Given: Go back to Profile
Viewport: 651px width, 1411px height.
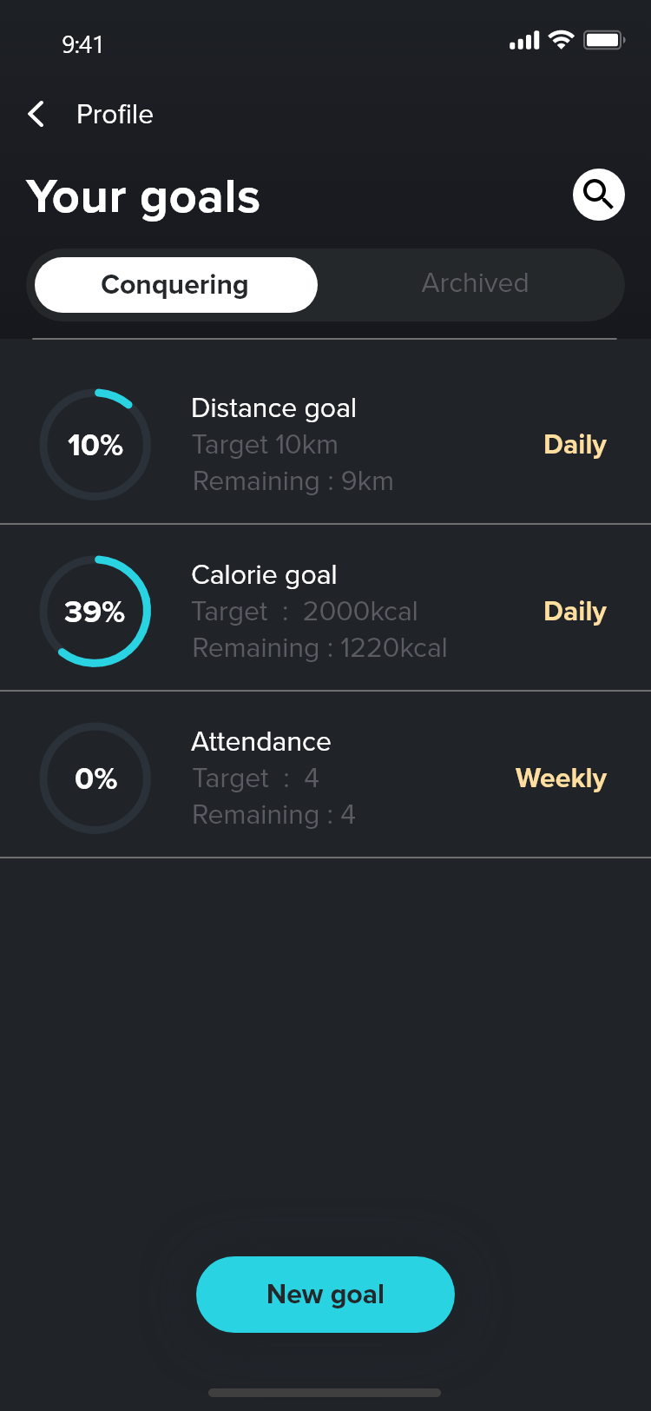Looking at the screenshot, I should click(115, 114).
